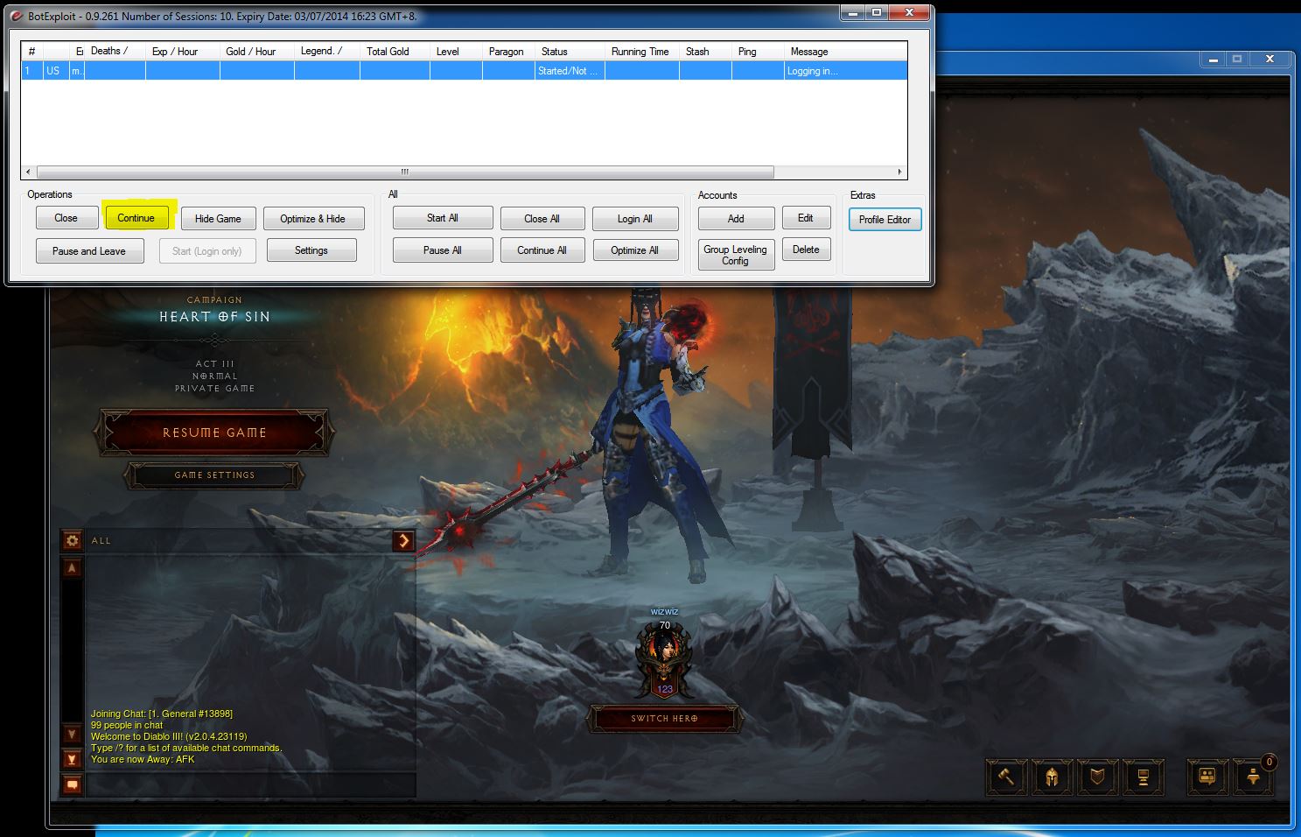
Task: Select the 'Logging in...' message cell
Action: (x=845, y=71)
